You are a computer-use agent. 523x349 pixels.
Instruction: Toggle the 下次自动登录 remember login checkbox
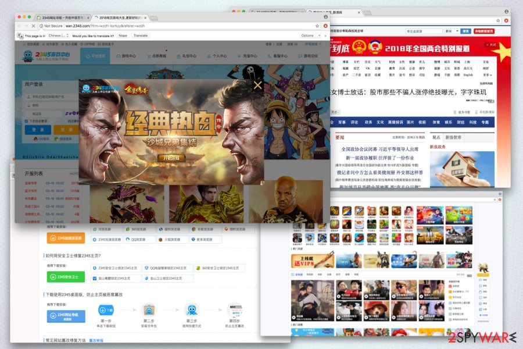[26, 121]
